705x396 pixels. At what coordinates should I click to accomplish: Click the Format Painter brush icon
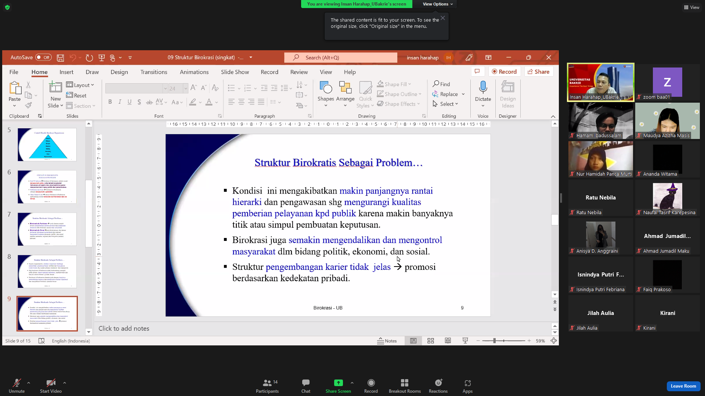[x=28, y=106]
